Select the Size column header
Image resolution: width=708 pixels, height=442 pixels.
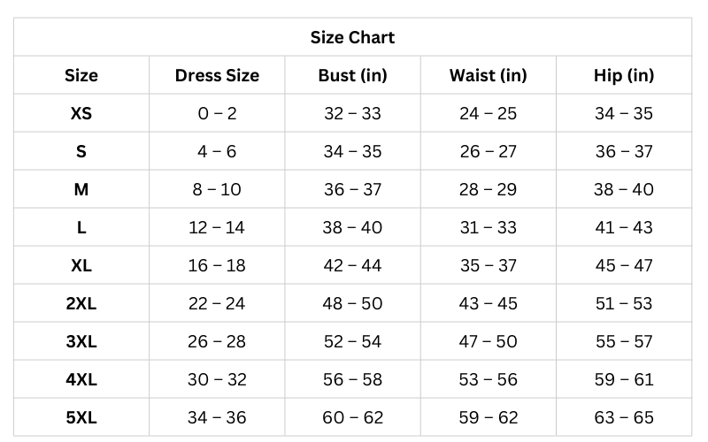coord(81,75)
